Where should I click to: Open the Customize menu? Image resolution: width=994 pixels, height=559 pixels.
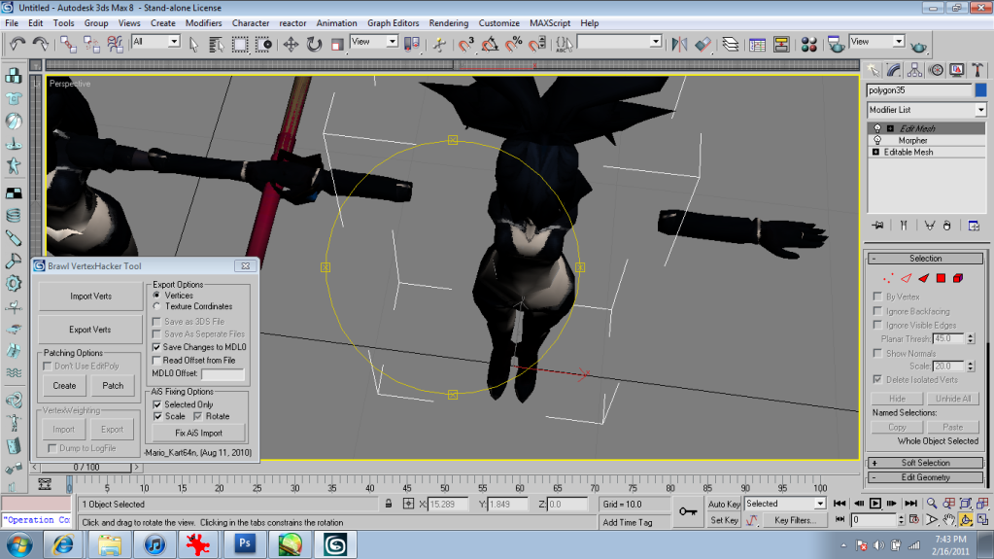[498, 22]
